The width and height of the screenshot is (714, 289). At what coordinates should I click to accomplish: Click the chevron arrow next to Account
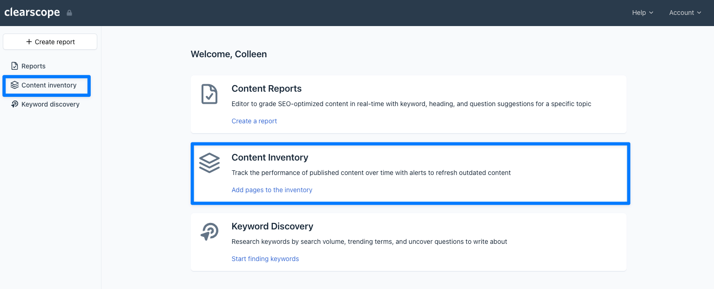pyautogui.click(x=699, y=13)
